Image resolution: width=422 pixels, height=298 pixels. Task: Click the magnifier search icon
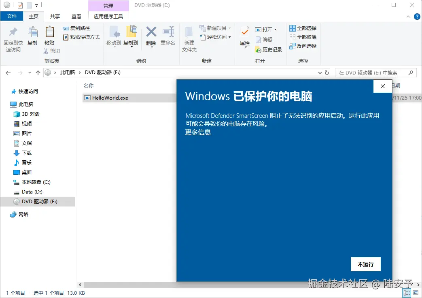411,73
